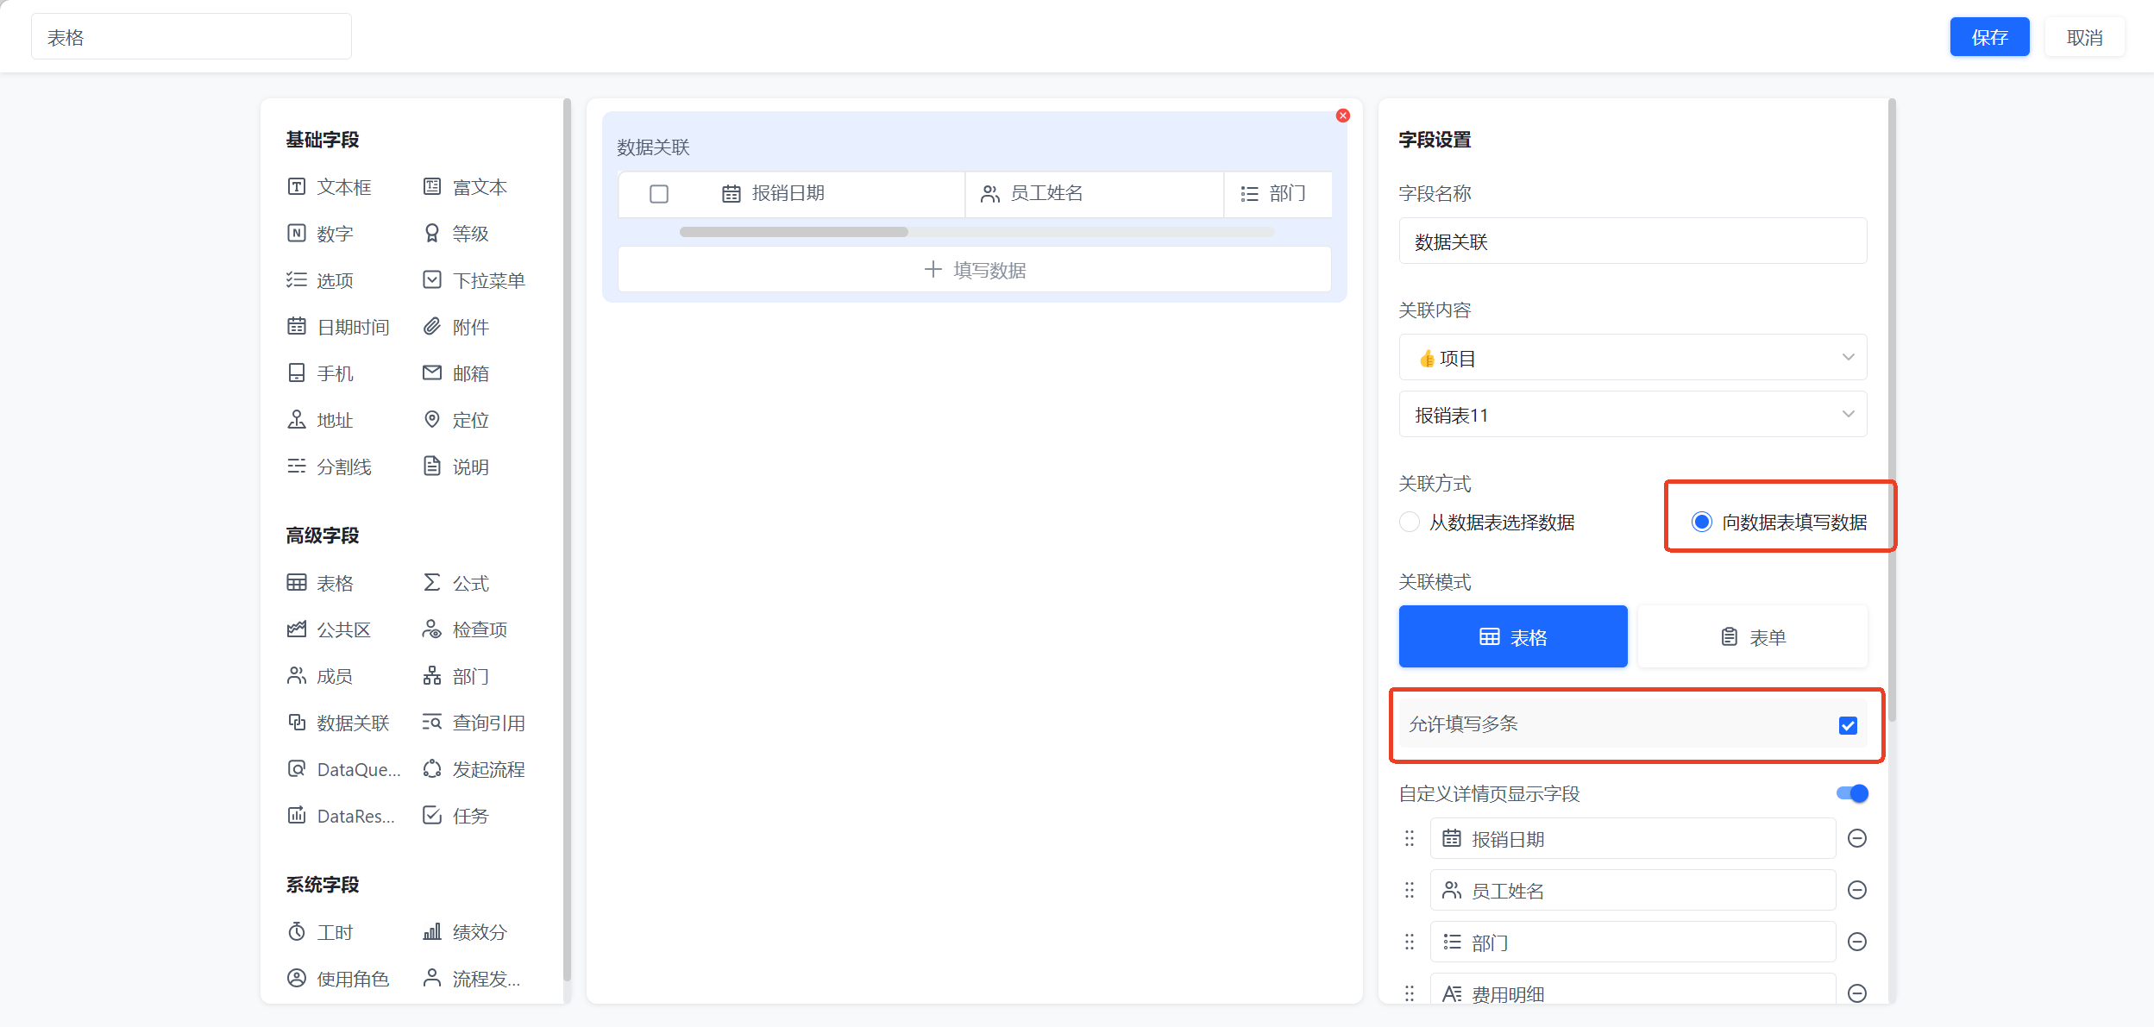Add the 检查项 checklist field
This screenshot has width=2154, height=1027.
464,629
